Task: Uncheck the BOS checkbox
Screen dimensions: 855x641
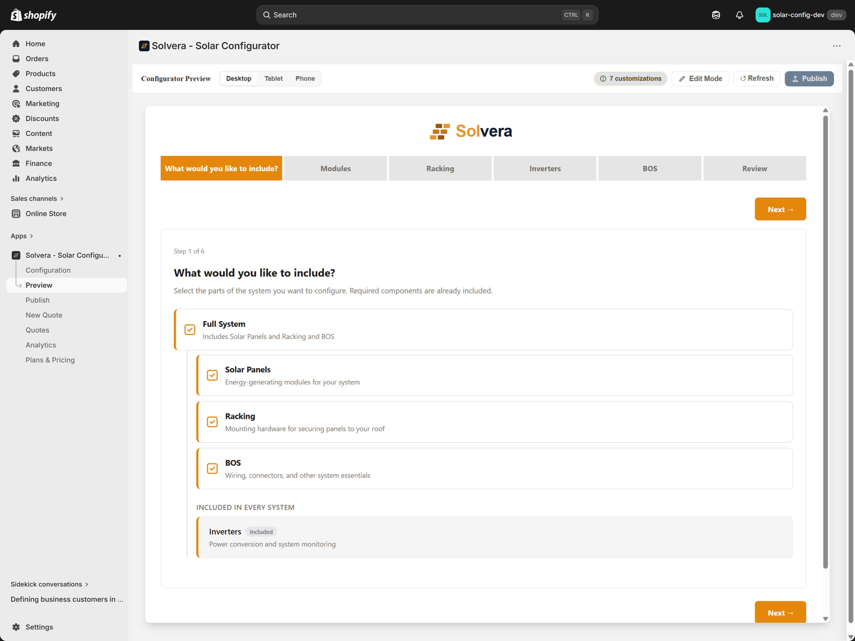Action: (x=212, y=468)
